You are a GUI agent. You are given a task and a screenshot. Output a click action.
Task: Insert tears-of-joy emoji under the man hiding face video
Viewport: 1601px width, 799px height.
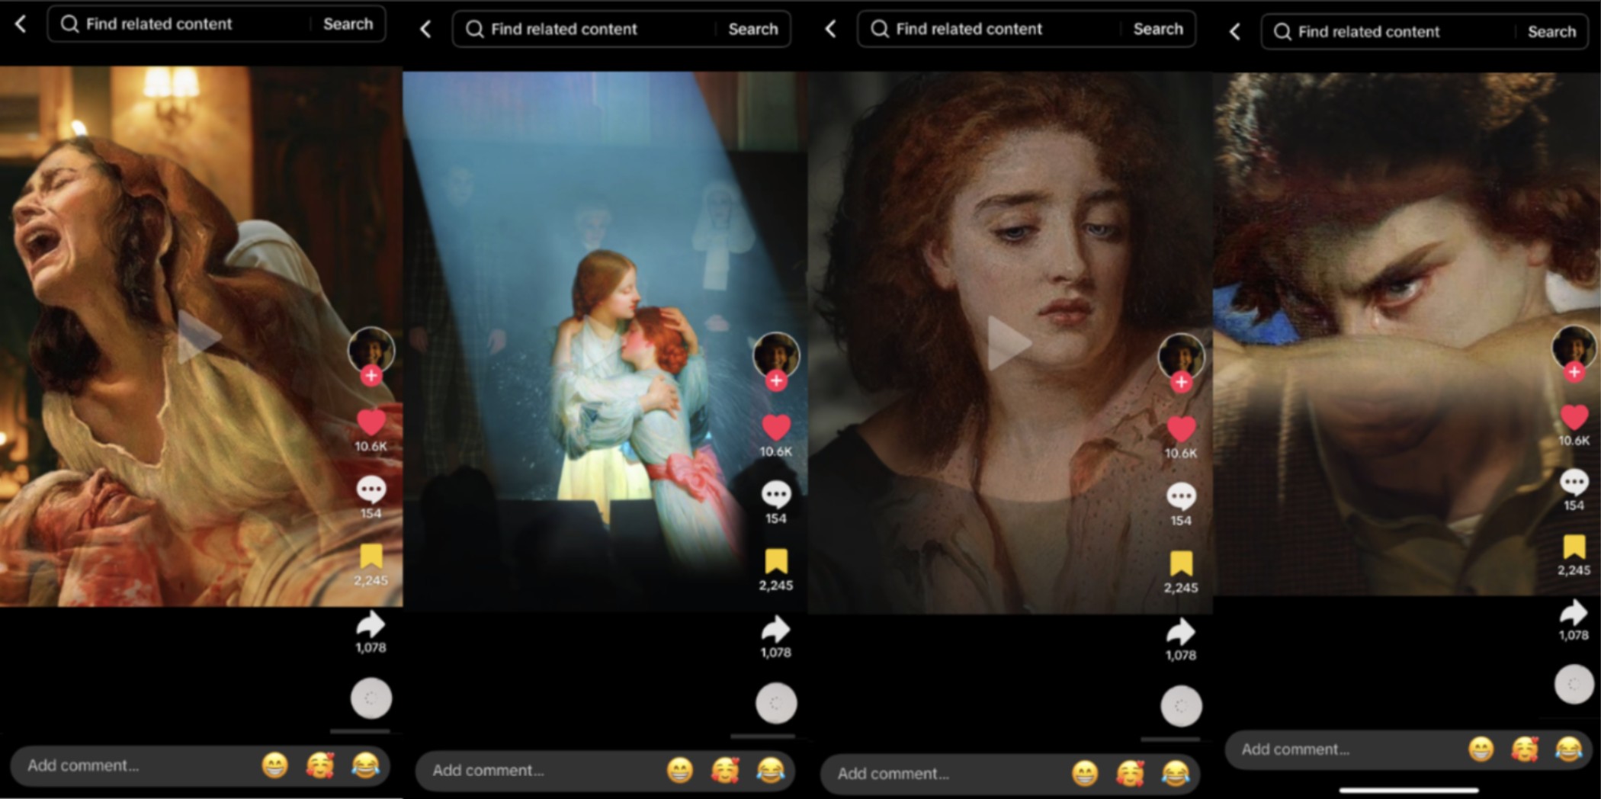(x=1569, y=749)
